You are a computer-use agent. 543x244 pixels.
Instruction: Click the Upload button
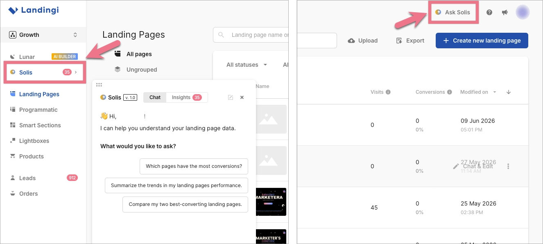(x=363, y=41)
